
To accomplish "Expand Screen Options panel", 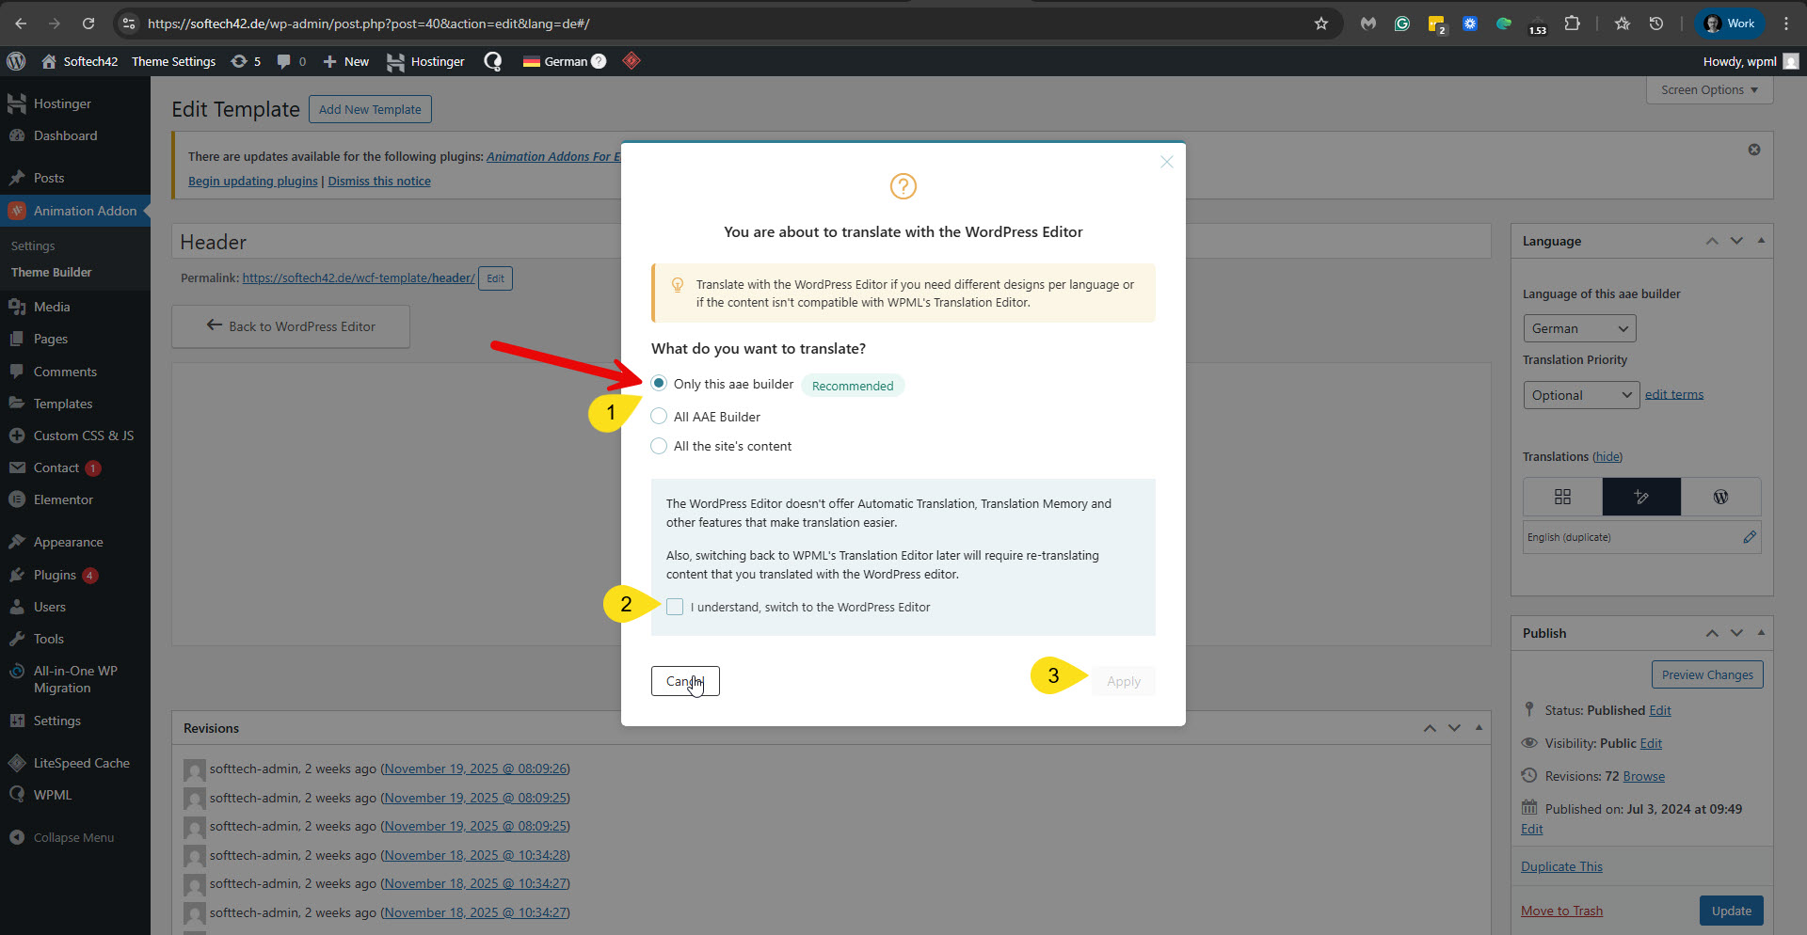I will pos(1709,90).
